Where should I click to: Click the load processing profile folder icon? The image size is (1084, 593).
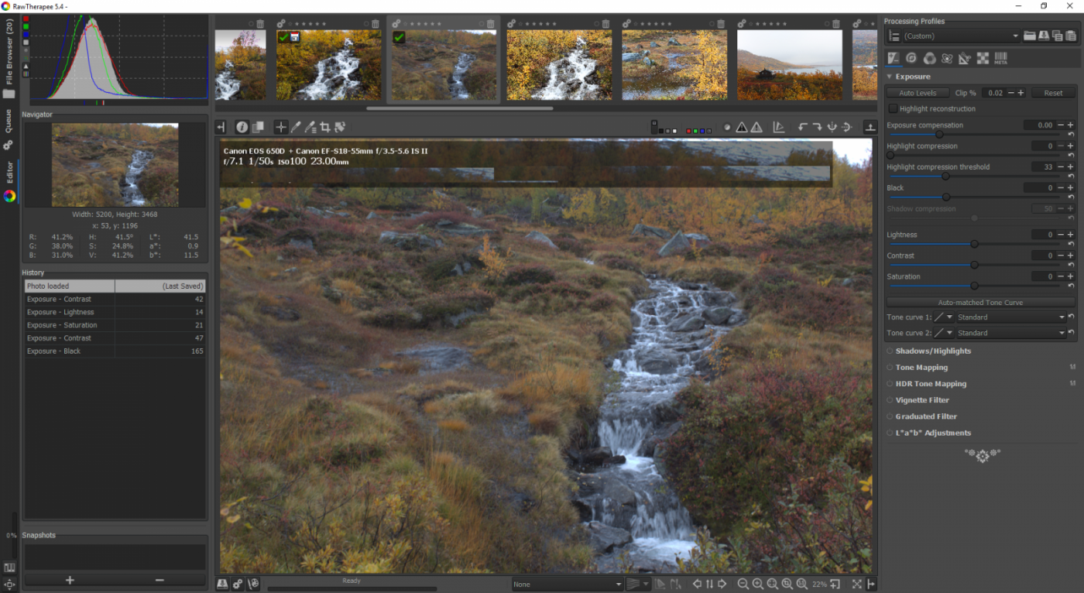1029,36
